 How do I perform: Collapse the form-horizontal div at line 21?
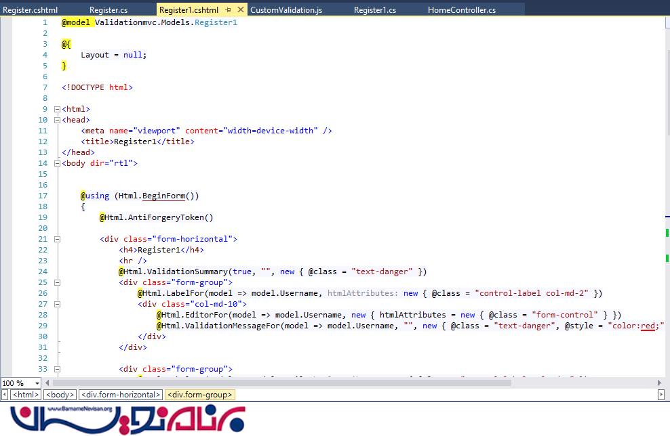pos(57,239)
